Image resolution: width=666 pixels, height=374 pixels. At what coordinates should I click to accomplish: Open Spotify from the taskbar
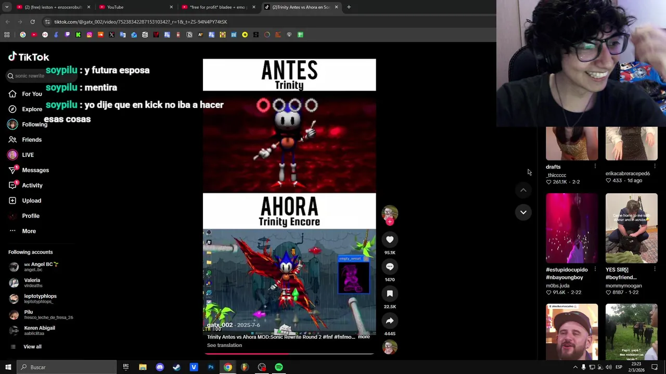[279, 367]
